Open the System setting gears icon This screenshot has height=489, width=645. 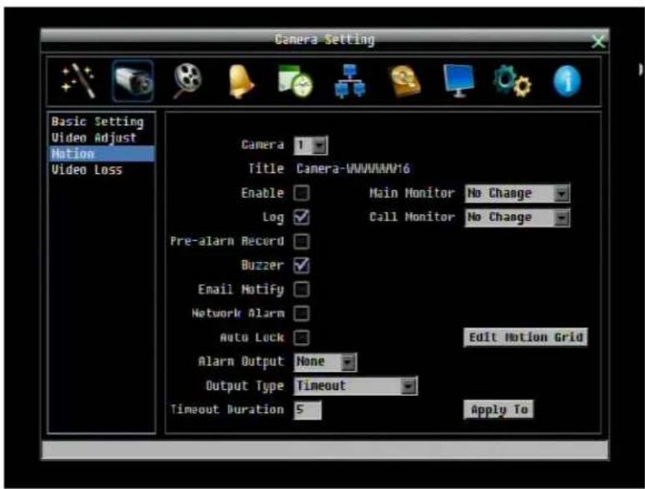(x=512, y=81)
